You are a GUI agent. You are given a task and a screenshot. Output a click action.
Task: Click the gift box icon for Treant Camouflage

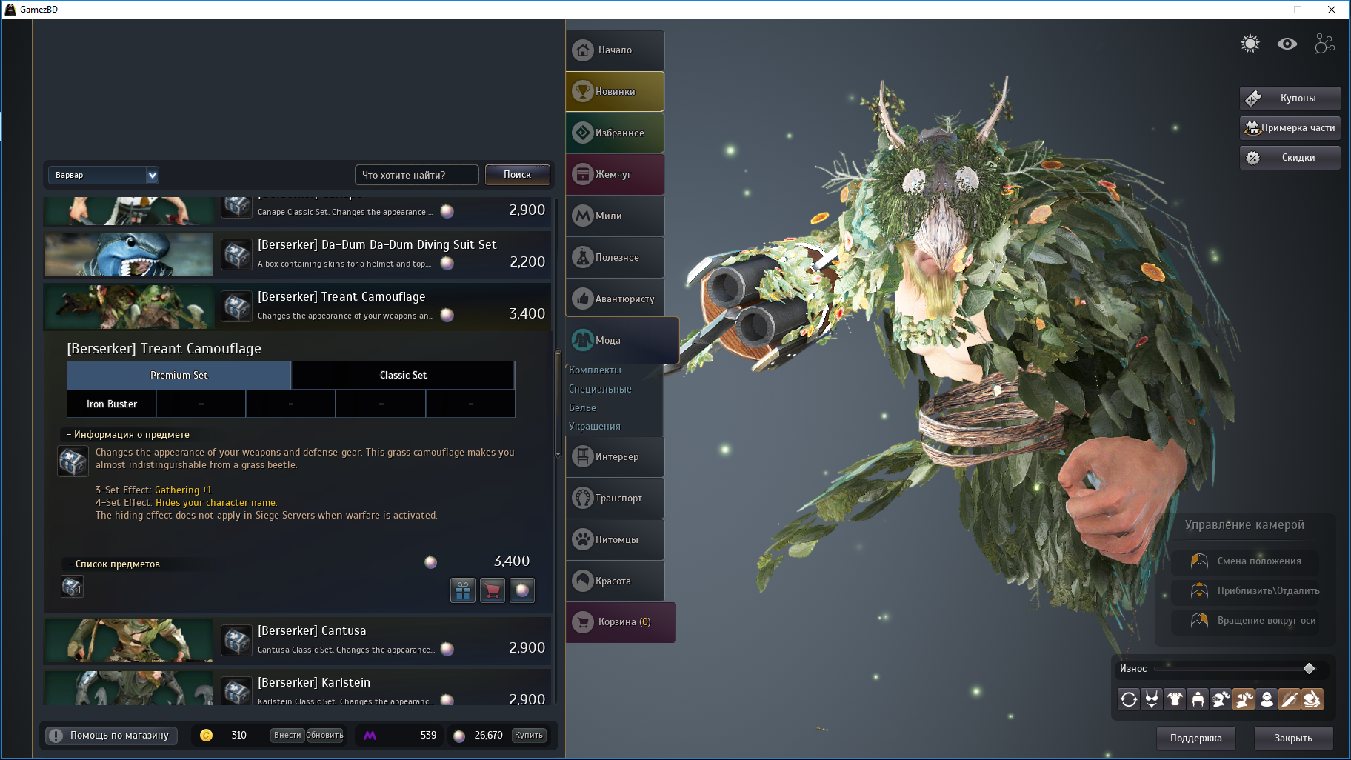463,590
